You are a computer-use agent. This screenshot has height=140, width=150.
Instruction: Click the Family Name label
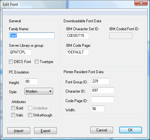(19, 29)
